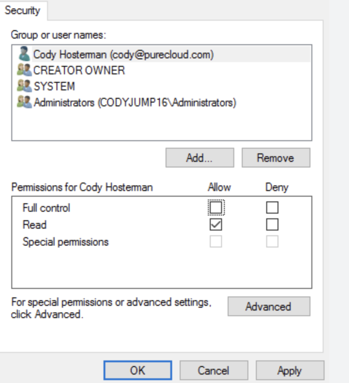
Task: Confirm the dialog with OK
Action: point(138,370)
